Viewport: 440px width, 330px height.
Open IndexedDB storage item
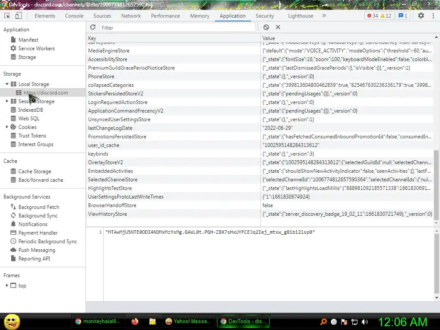pyautogui.click(x=31, y=110)
